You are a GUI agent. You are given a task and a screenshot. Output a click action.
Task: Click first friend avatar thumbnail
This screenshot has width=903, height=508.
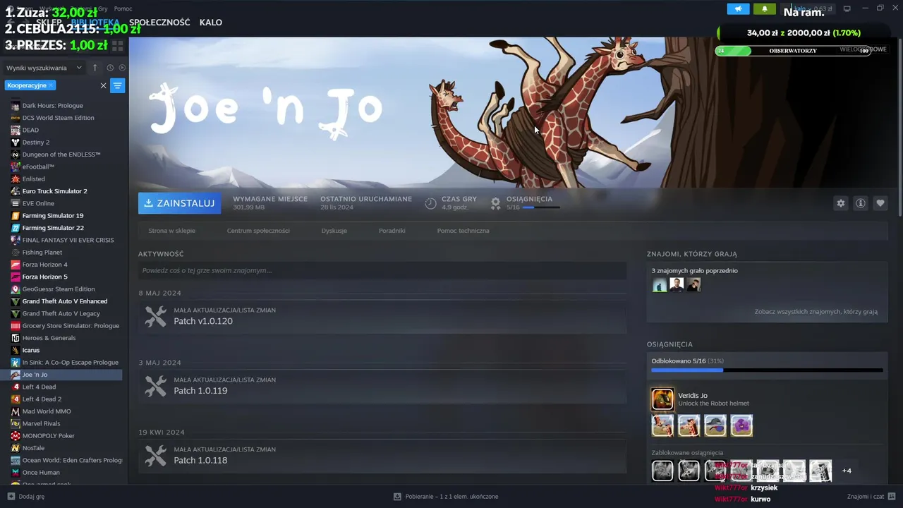660,285
